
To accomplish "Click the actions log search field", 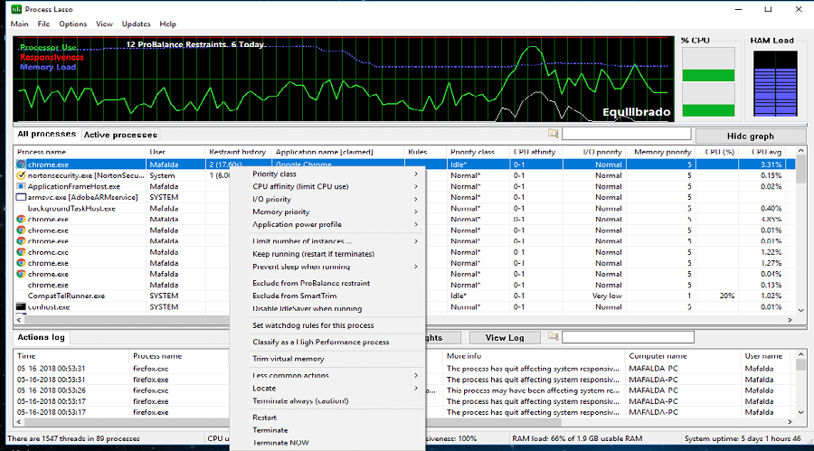I will coord(628,337).
